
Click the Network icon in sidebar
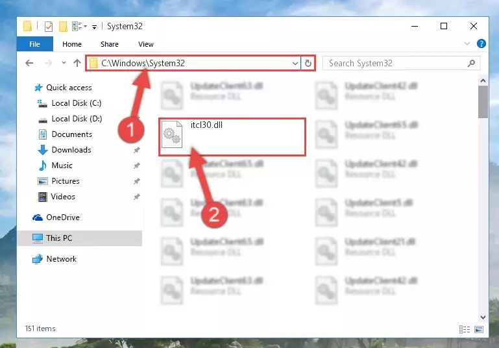point(37,259)
